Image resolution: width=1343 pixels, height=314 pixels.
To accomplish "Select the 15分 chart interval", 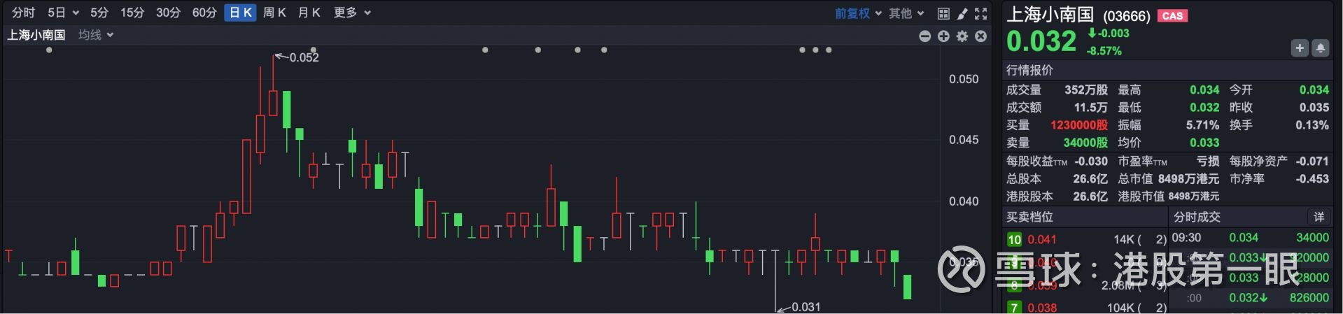I will pos(132,13).
